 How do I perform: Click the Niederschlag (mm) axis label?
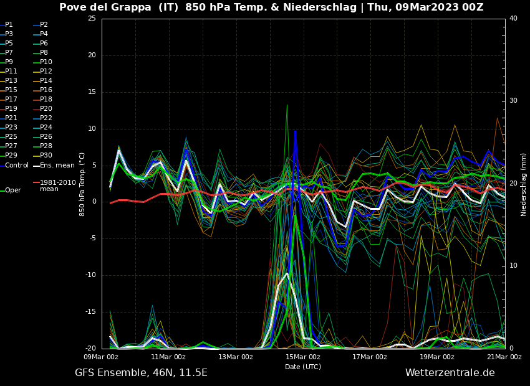pyautogui.click(x=523, y=184)
